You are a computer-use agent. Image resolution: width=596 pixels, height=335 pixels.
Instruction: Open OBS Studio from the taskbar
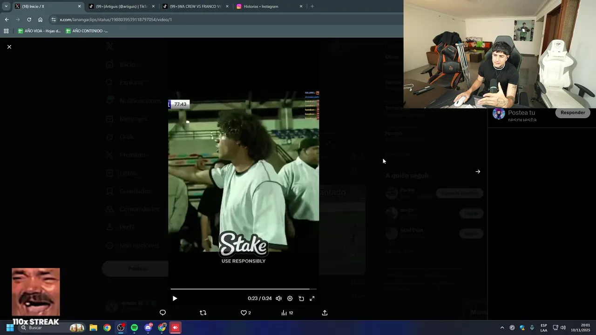(121, 328)
